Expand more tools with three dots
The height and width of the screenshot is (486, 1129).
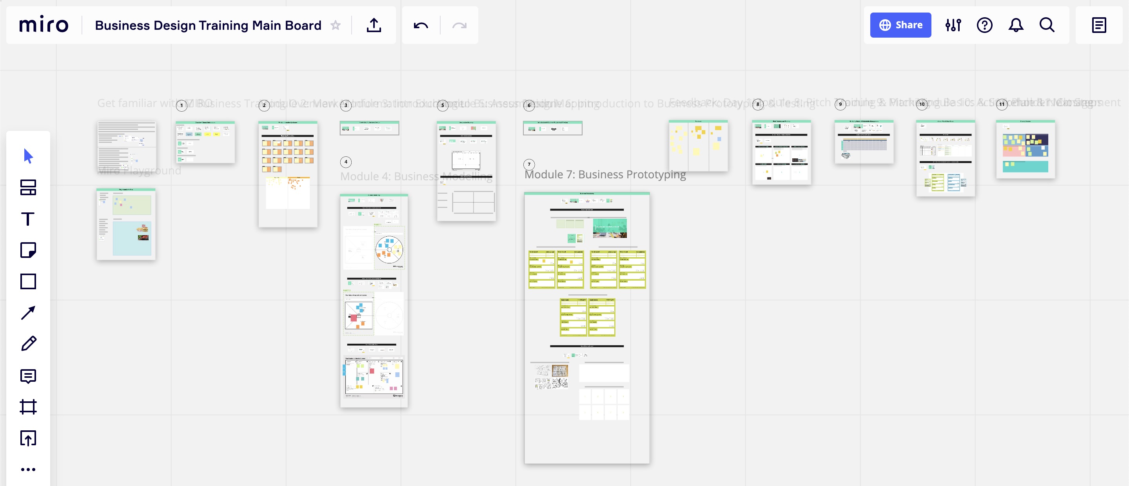[28, 470]
